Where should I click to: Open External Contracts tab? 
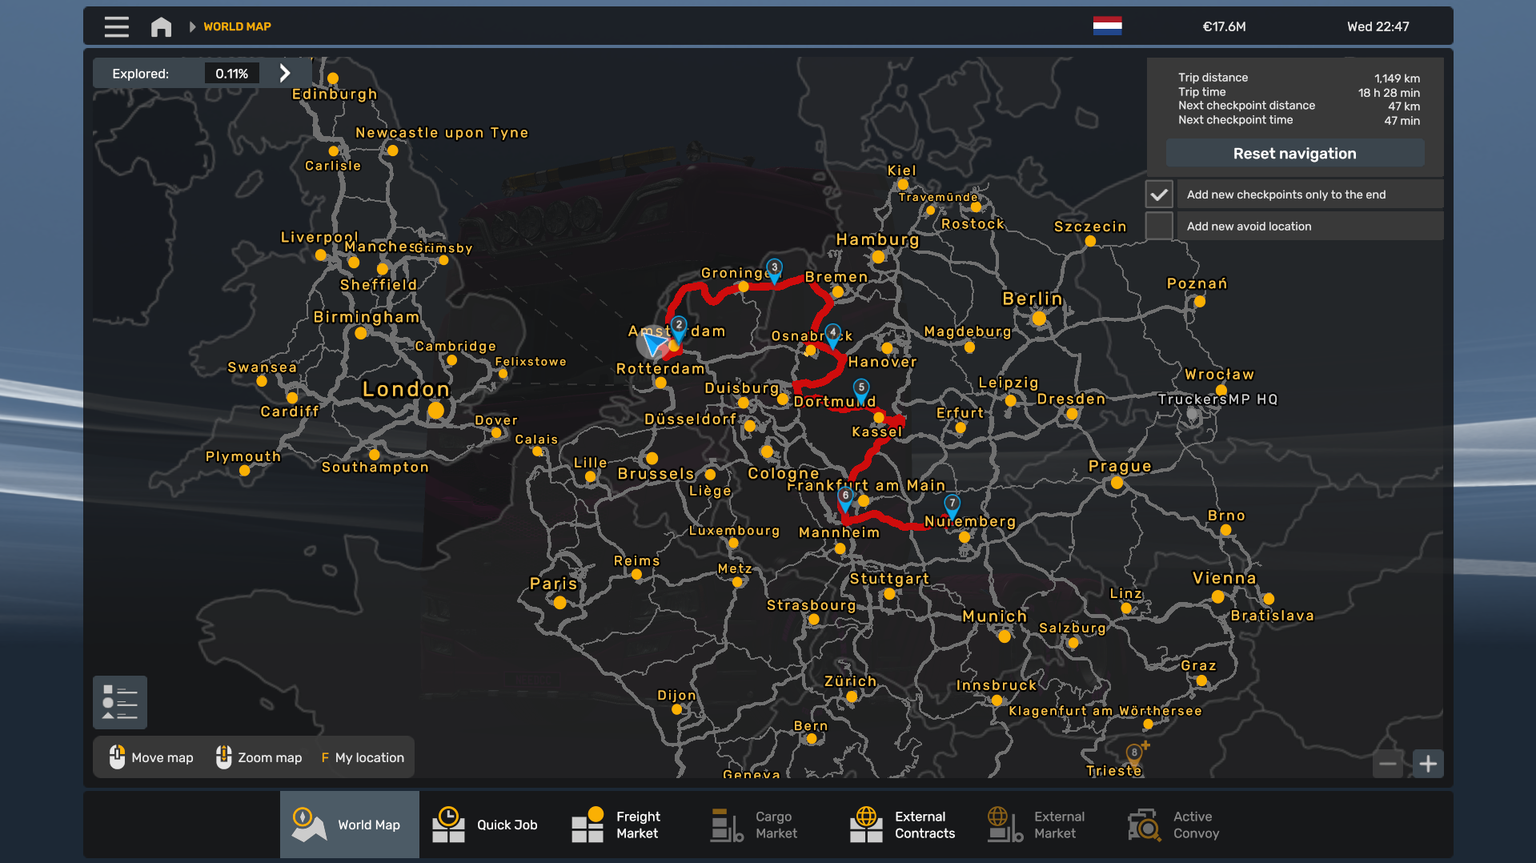904,825
